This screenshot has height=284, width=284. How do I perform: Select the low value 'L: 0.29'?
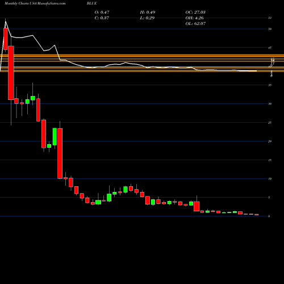[147, 18]
